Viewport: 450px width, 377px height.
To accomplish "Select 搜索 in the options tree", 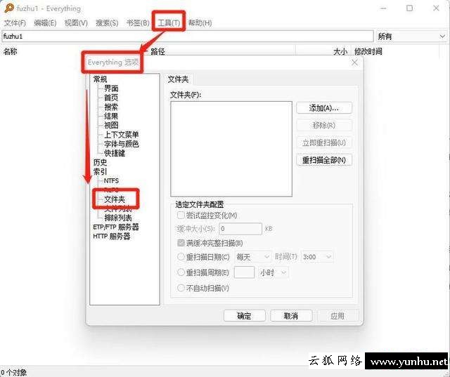I will click(111, 107).
